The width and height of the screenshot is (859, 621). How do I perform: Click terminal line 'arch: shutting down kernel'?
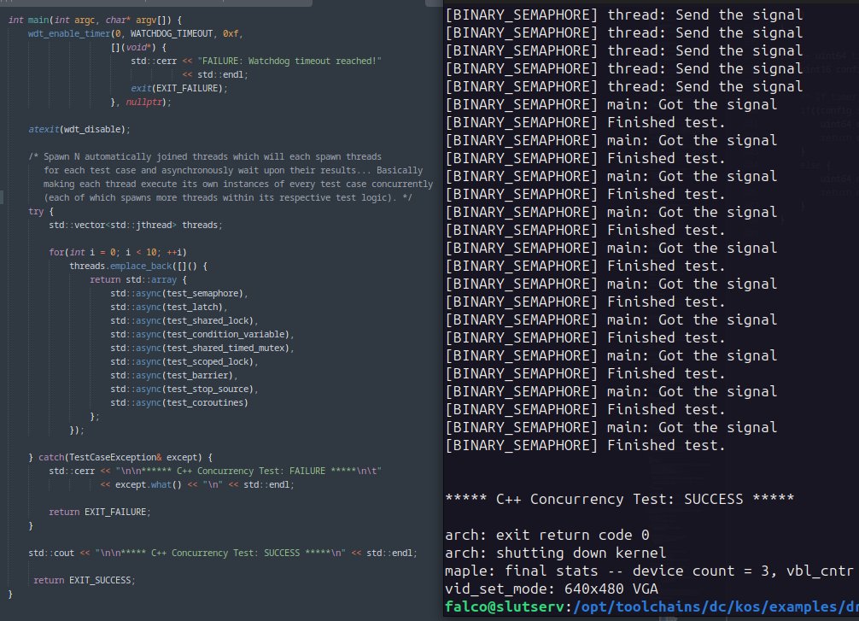click(x=556, y=553)
